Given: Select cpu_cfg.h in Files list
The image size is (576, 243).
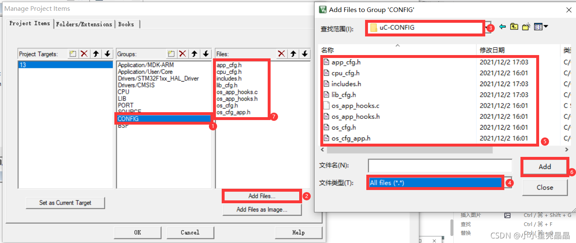Looking at the screenshot, I should point(229,72).
